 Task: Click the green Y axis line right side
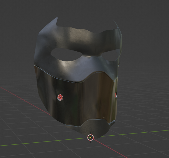click(135, 133)
